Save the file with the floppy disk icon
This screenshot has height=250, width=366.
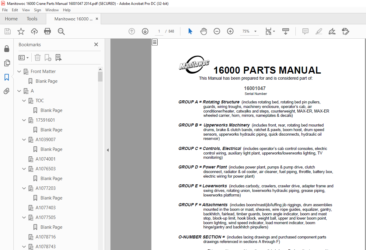click(x=8, y=31)
